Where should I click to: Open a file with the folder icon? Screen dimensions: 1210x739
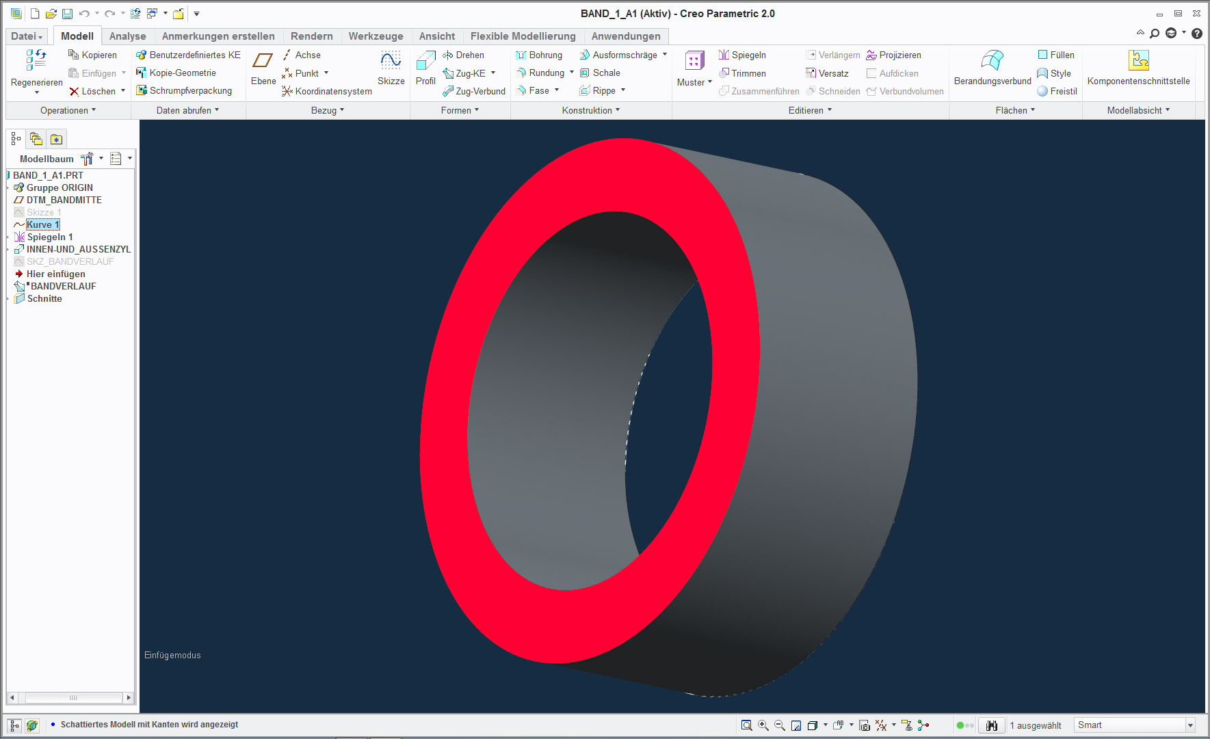point(51,14)
